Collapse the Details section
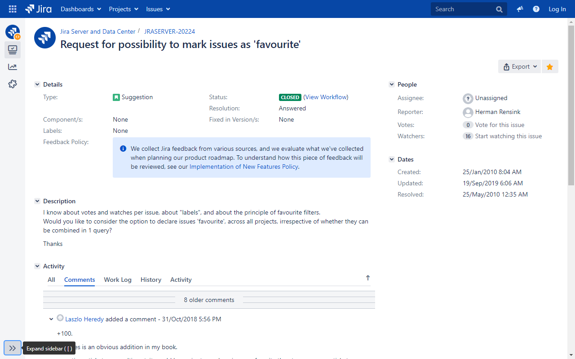The image size is (575, 359). 37,84
